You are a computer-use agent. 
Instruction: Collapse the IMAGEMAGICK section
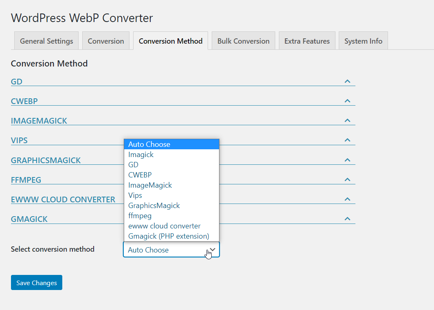(347, 120)
